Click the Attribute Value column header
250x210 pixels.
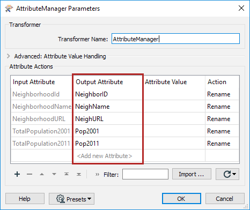pos(175,82)
